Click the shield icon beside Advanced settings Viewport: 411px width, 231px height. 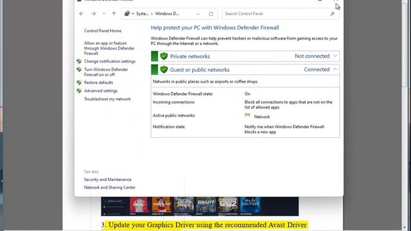pyautogui.click(x=79, y=91)
